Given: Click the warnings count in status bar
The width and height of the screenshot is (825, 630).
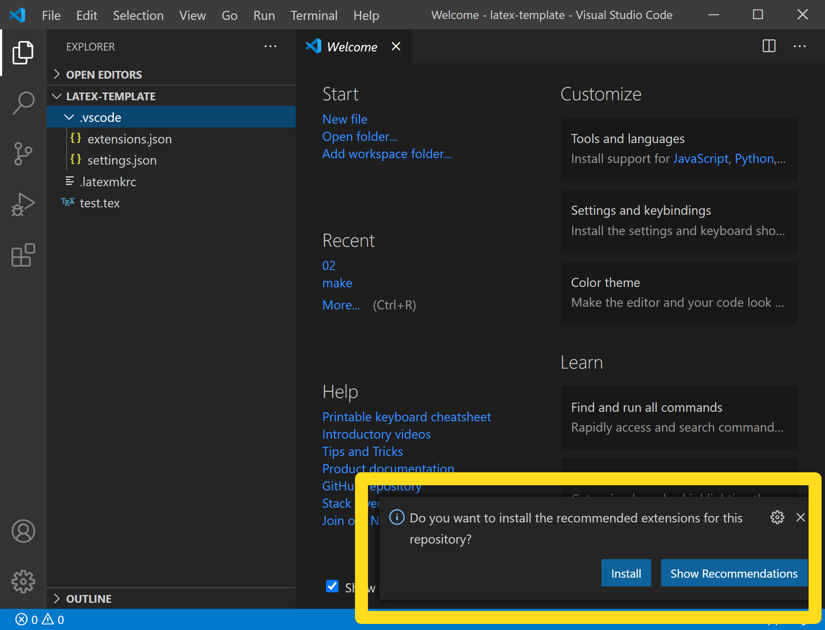Looking at the screenshot, I should (53, 620).
